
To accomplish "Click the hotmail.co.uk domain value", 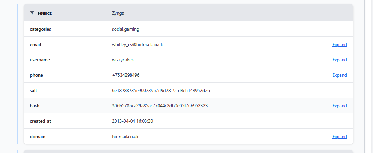I will coord(125,137).
